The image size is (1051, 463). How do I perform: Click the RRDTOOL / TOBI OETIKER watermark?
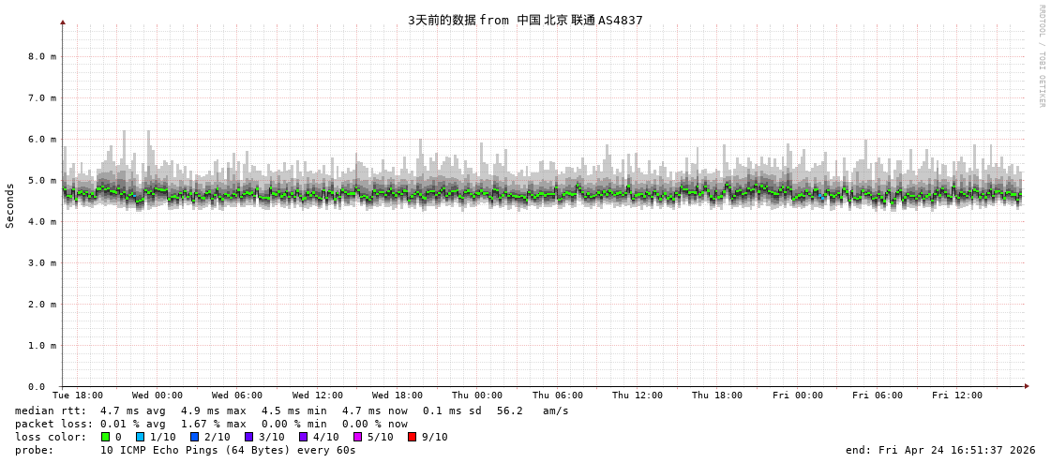click(x=1041, y=56)
